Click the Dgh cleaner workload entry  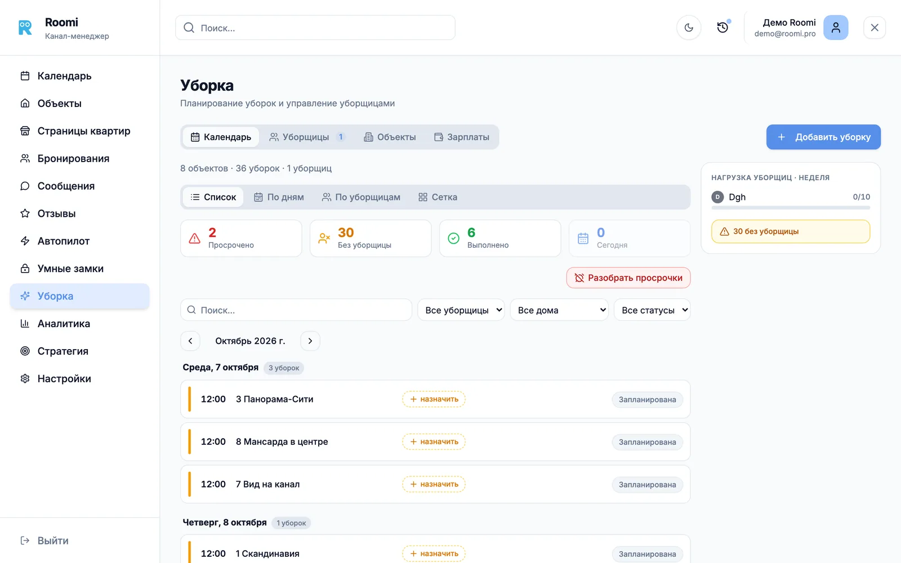791,197
